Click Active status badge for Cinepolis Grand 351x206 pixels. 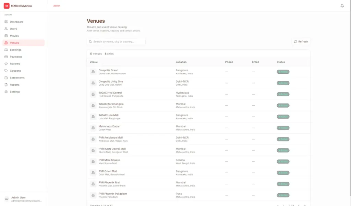[283, 72]
